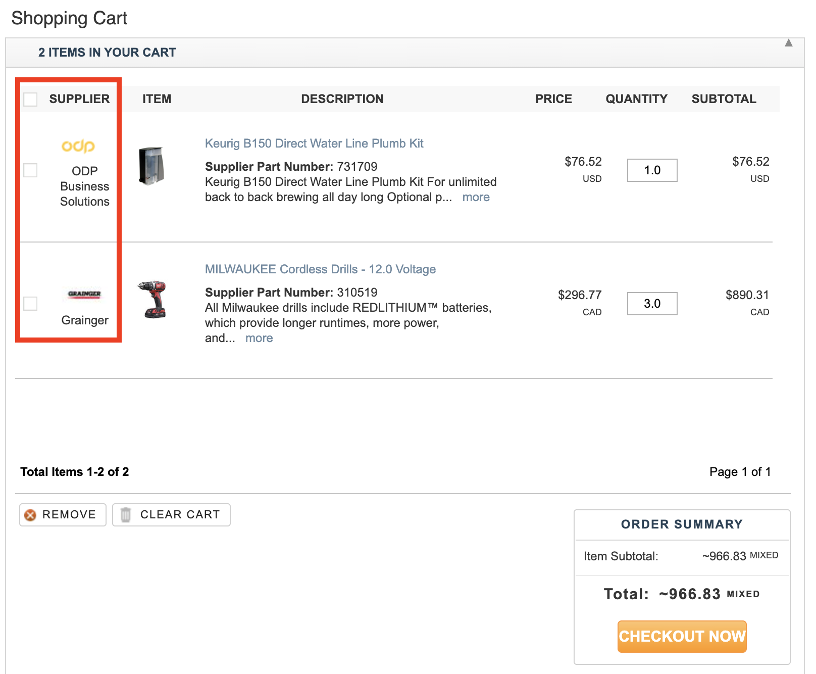
Task: Click the Grainger supplier name text
Action: (x=85, y=320)
